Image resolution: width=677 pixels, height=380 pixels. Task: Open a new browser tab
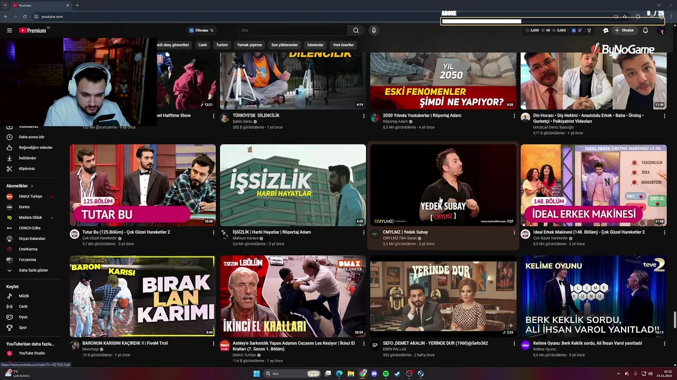77,5
